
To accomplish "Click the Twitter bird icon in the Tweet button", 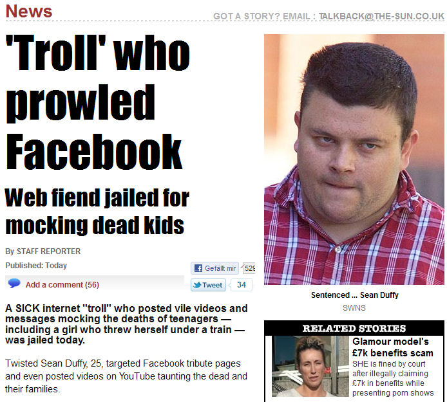I will point(197,285).
